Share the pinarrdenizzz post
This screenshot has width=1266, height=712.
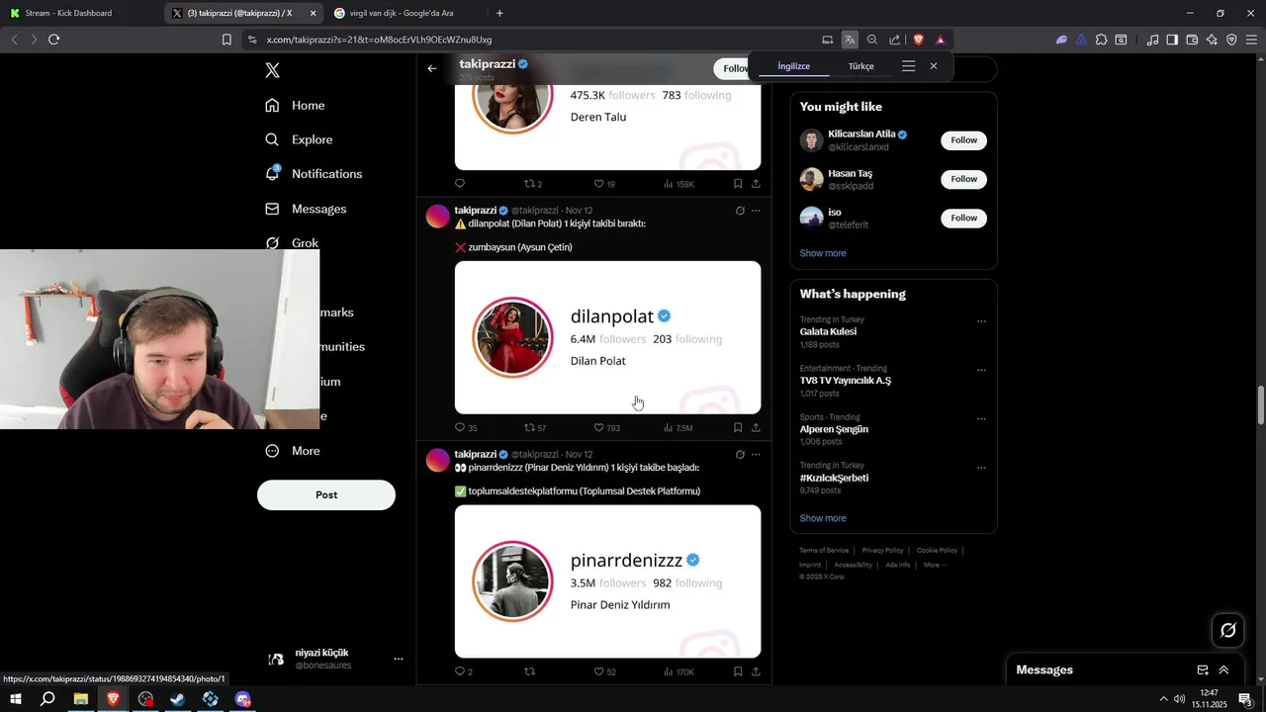coord(756,672)
